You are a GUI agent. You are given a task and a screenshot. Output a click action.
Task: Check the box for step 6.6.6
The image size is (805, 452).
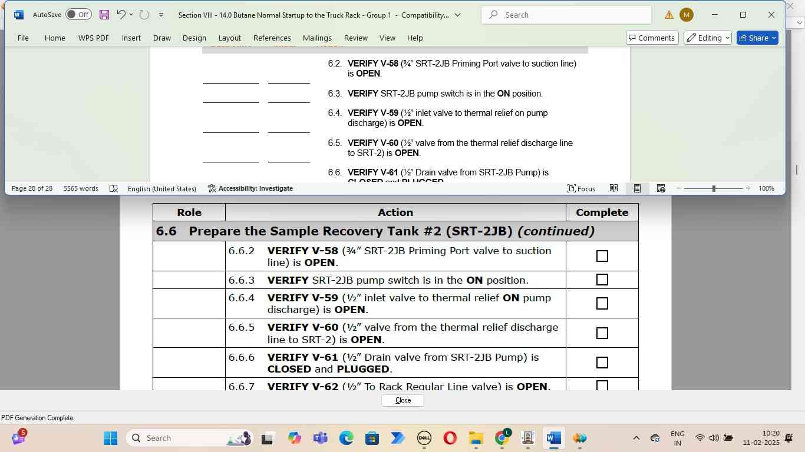point(602,363)
